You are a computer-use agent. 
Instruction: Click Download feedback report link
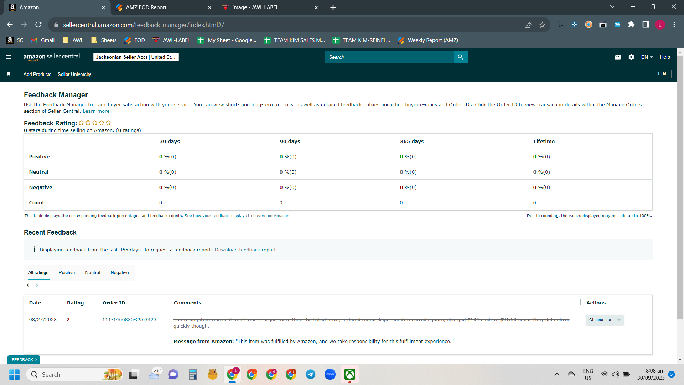click(245, 250)
